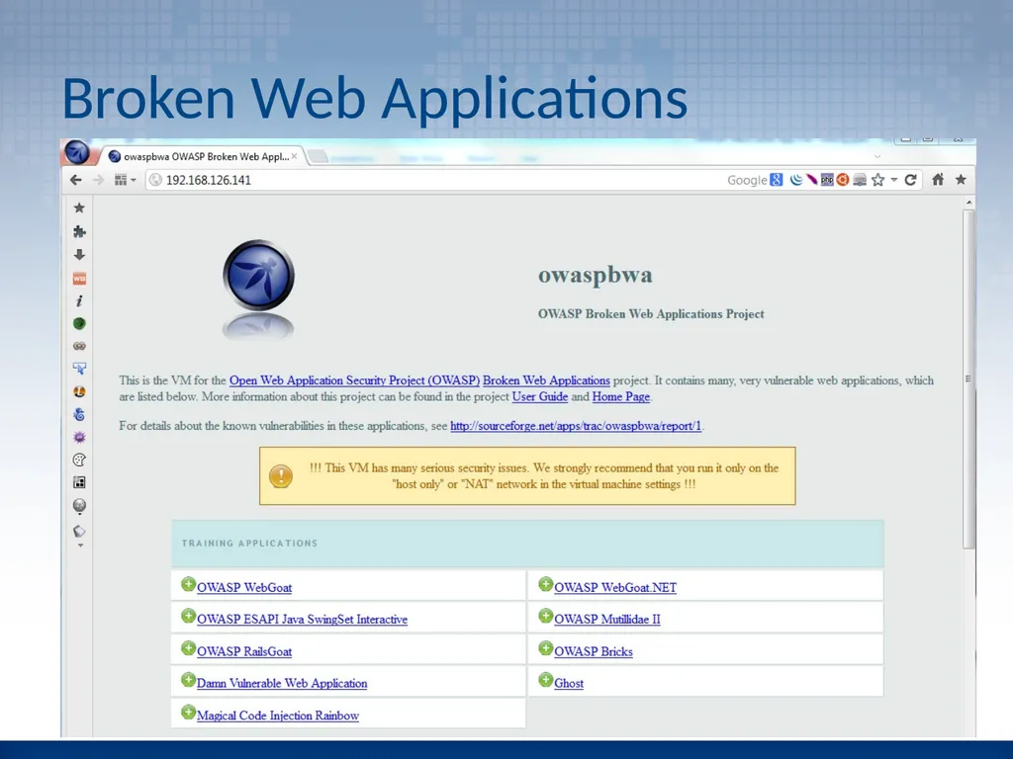Open the puzzle piece add-ons sidebar icon
1013x759 pixels.
[79, 231]
